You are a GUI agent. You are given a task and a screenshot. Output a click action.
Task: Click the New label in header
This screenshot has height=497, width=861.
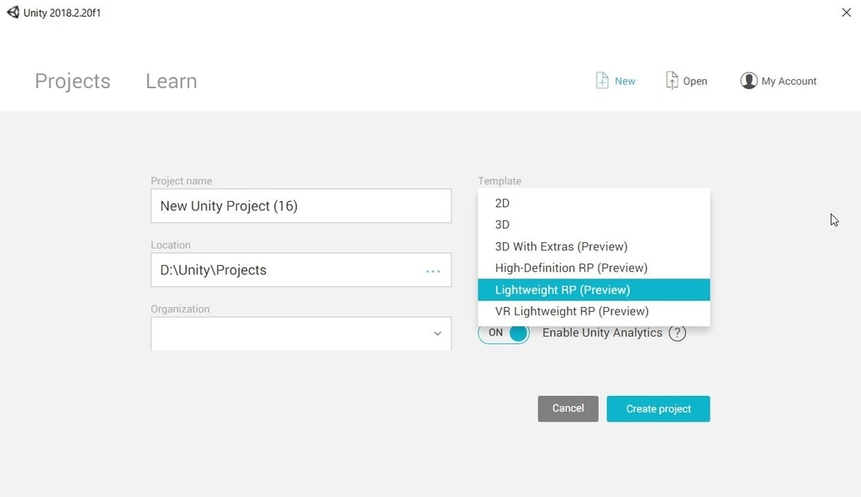pos(625,82)
